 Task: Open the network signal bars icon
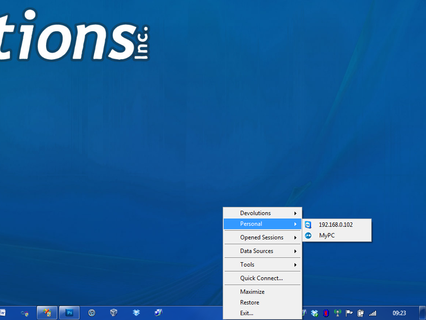click(x=373, y=313)
